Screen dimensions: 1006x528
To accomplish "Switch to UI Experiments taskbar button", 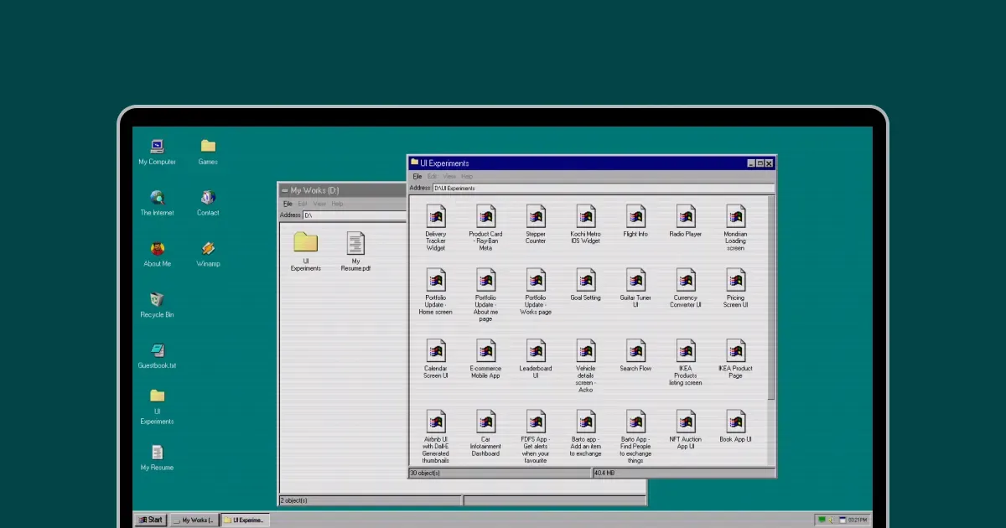I will point(245,520).
